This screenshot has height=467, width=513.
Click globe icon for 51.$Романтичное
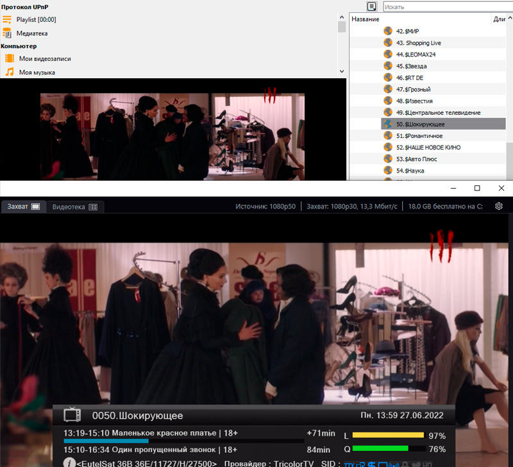point(388,135)
